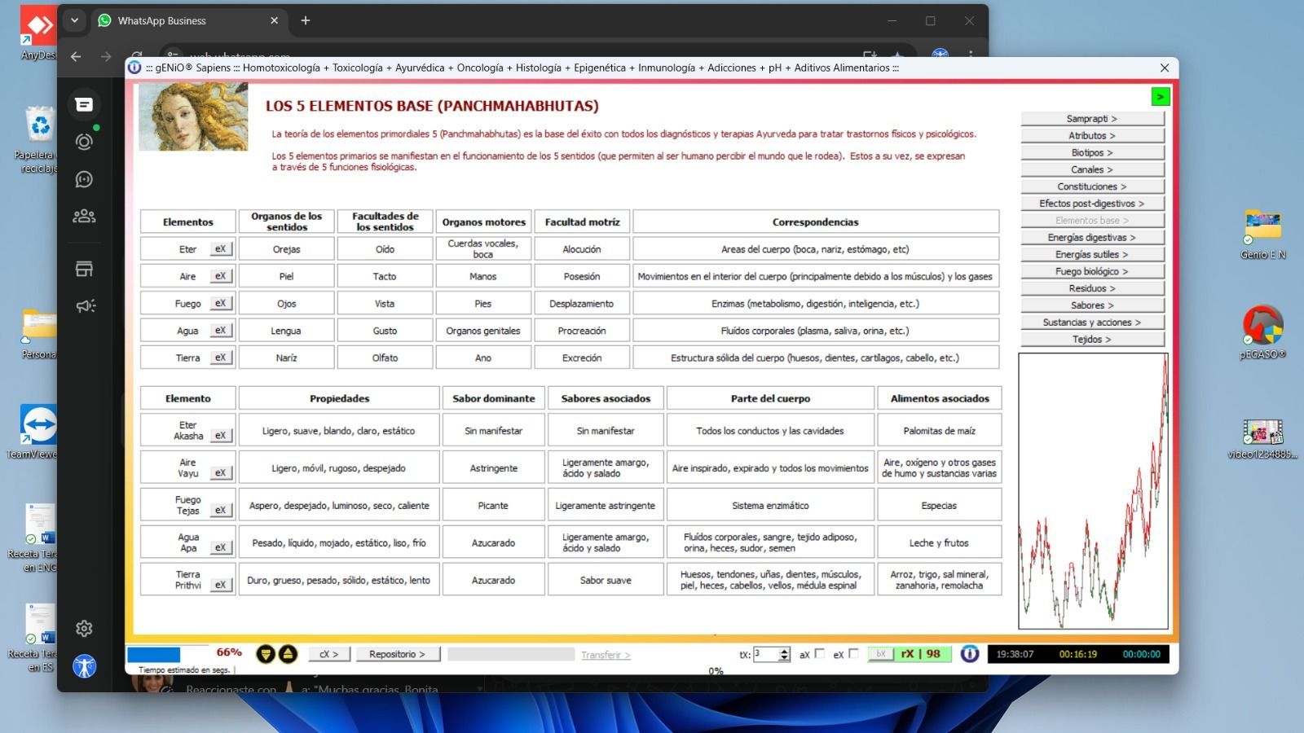Click the Transferir > link

point(606,655)
